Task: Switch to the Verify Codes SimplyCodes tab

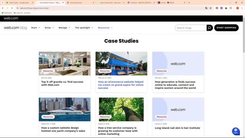Action: pyautogui.click(x=20, y=3)
